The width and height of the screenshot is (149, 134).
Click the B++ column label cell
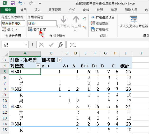85,66
